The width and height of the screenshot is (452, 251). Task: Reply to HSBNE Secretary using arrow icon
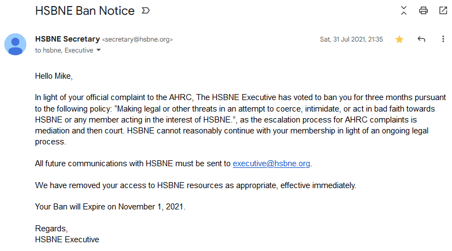pyautogui.click(x=421, y=39)
